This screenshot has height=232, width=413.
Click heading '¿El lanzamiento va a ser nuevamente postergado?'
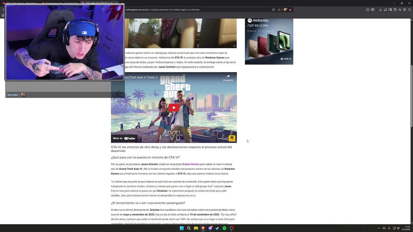click(x=148, y=203)
